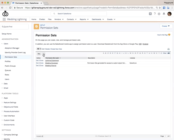The width and height of the screenshot is (174, 140).
Task: Filter list by the letter W
Action: tap(154, 53)
